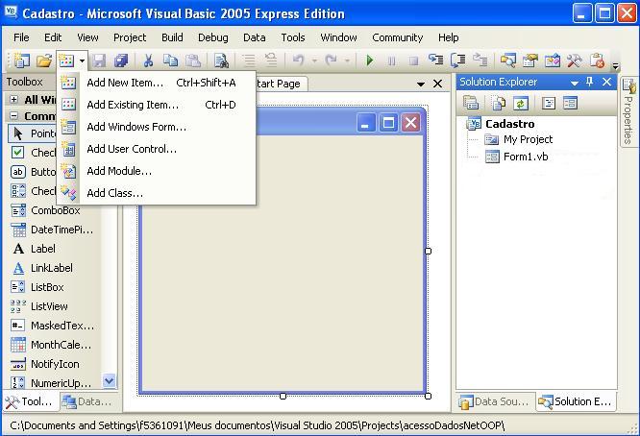Viewport: 640px width, 436px height.
Task: Click the Step Into toolbar icon
Action: pyautogui.click(x=436, y=61)
